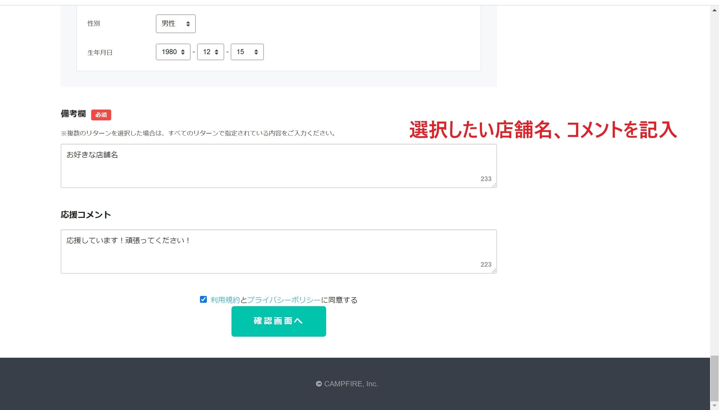Click the 利用規約 link
The height and width of the screenshot is (410, 719).
click(225, 300)
